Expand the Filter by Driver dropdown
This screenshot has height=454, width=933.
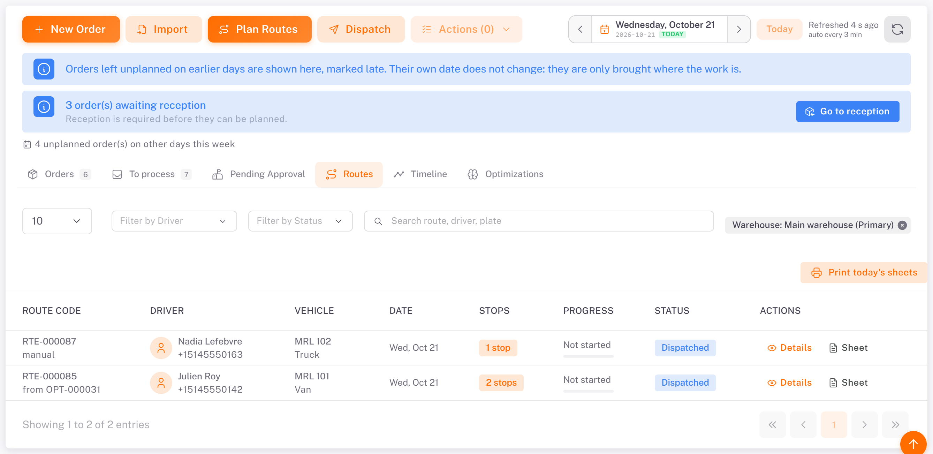(174, 221)
